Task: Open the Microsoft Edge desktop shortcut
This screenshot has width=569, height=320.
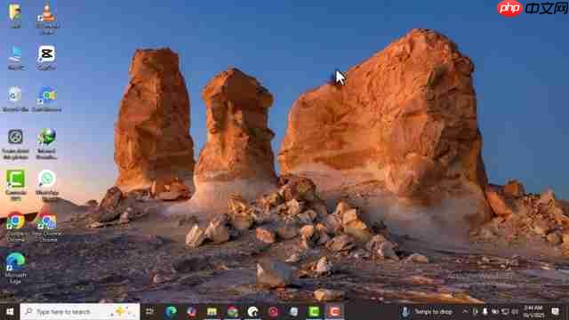Action: point(15,268)
